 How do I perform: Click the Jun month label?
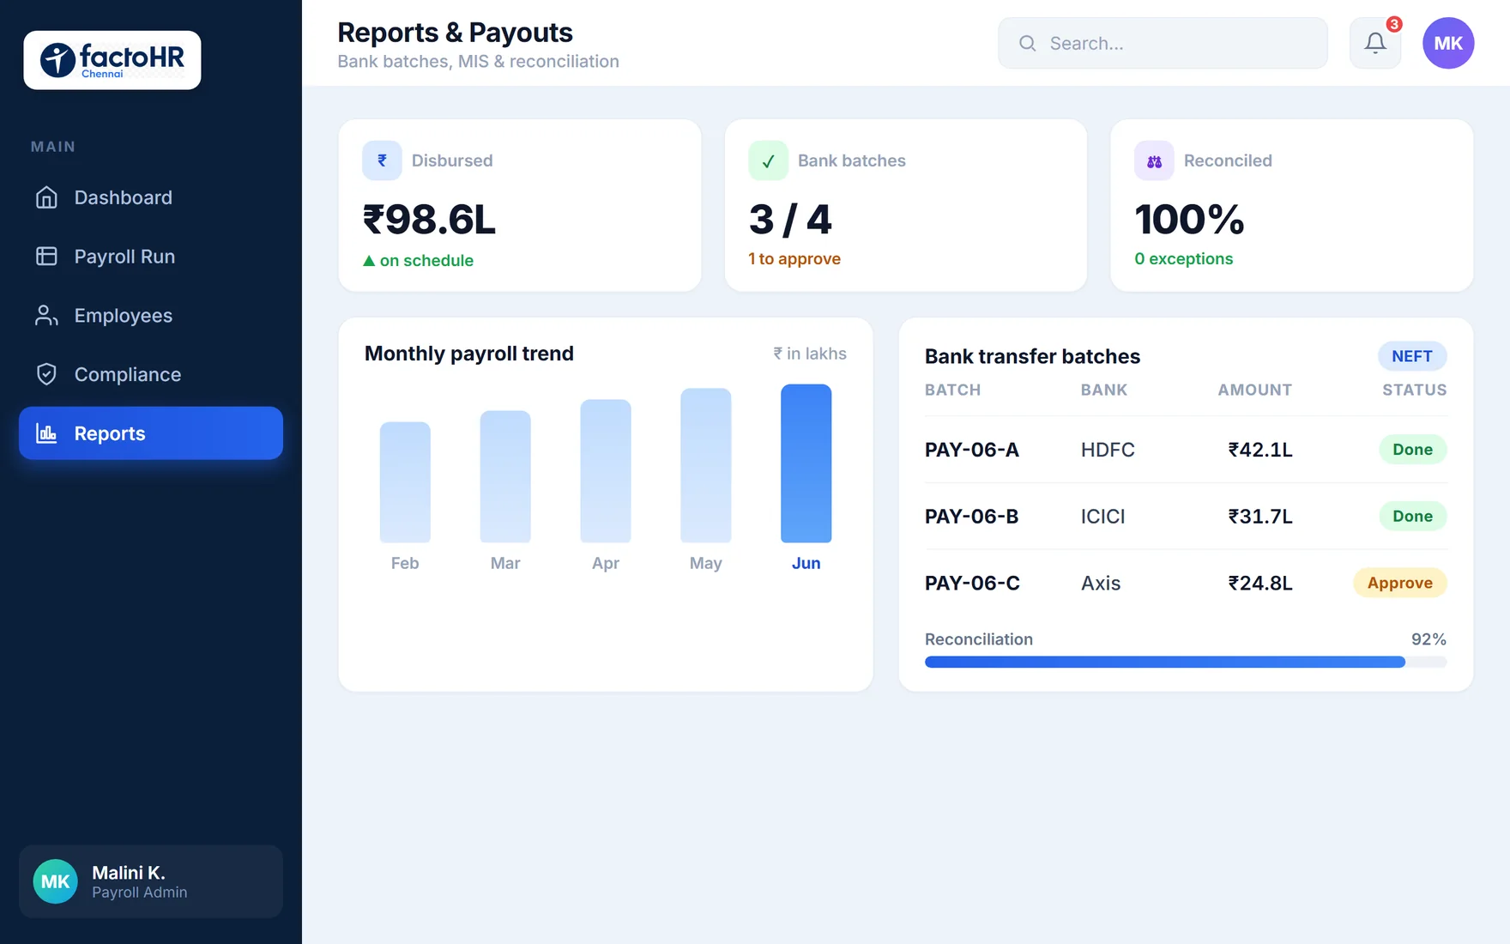tap(806, 563)
